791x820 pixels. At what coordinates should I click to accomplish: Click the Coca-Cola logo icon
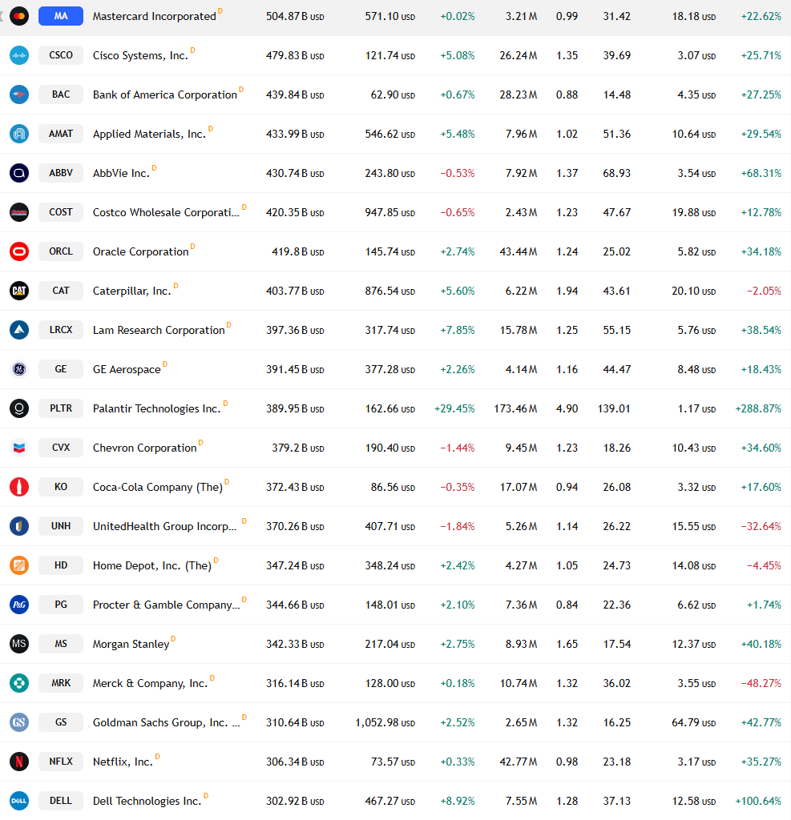click(19, 487)
